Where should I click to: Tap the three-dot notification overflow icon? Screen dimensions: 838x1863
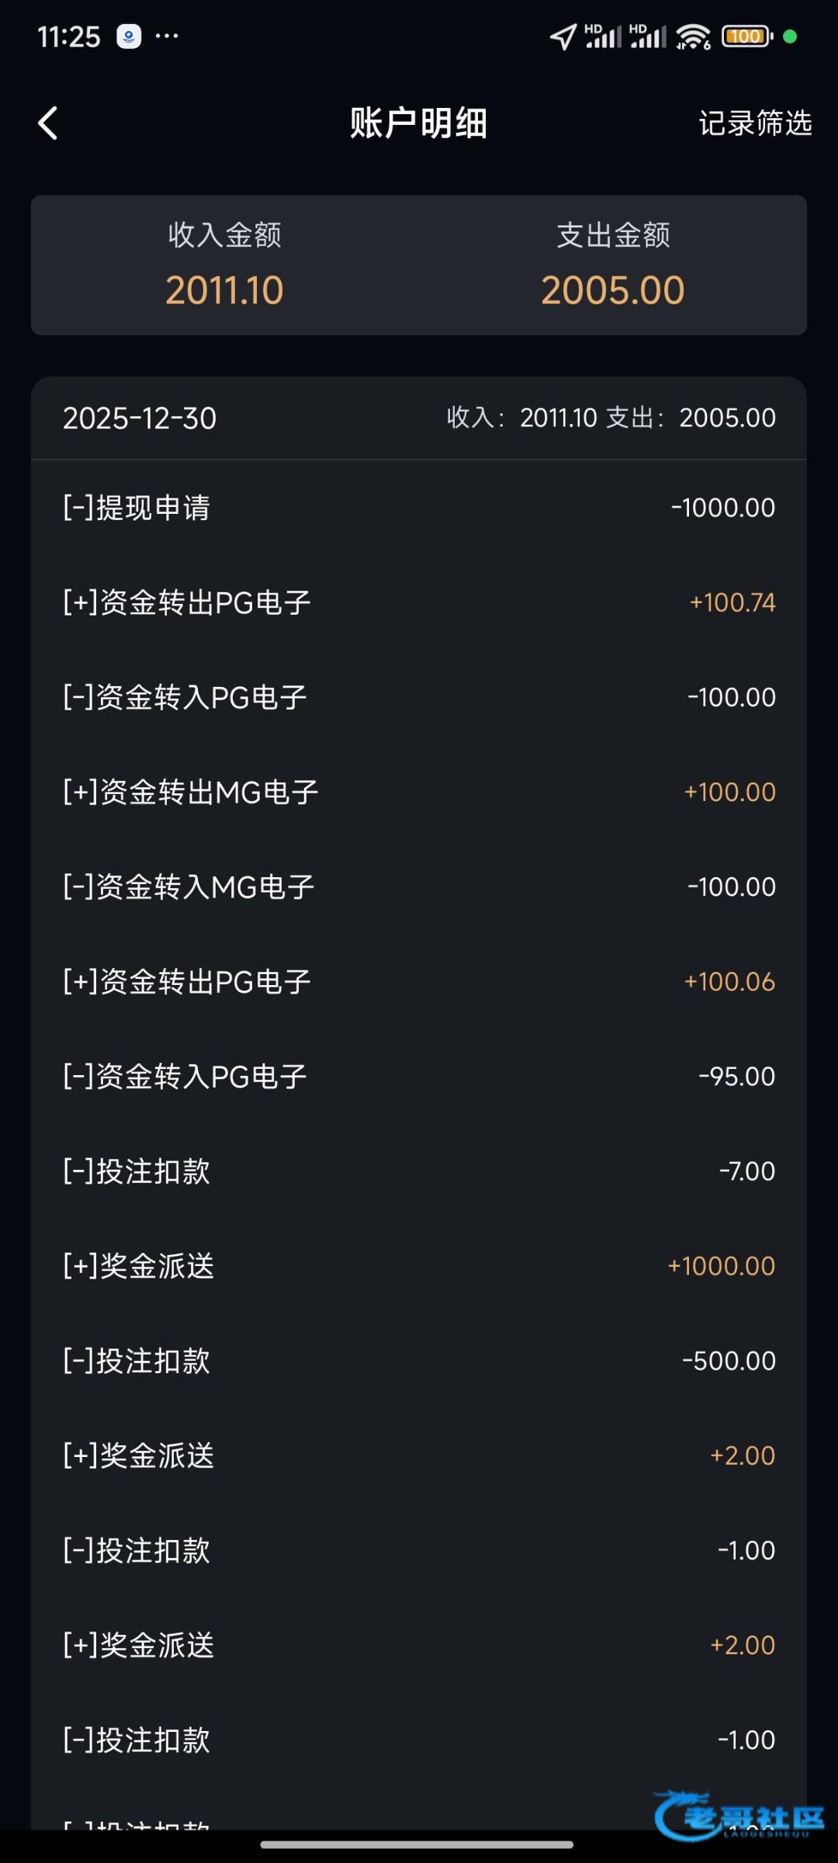coord(167,36)
